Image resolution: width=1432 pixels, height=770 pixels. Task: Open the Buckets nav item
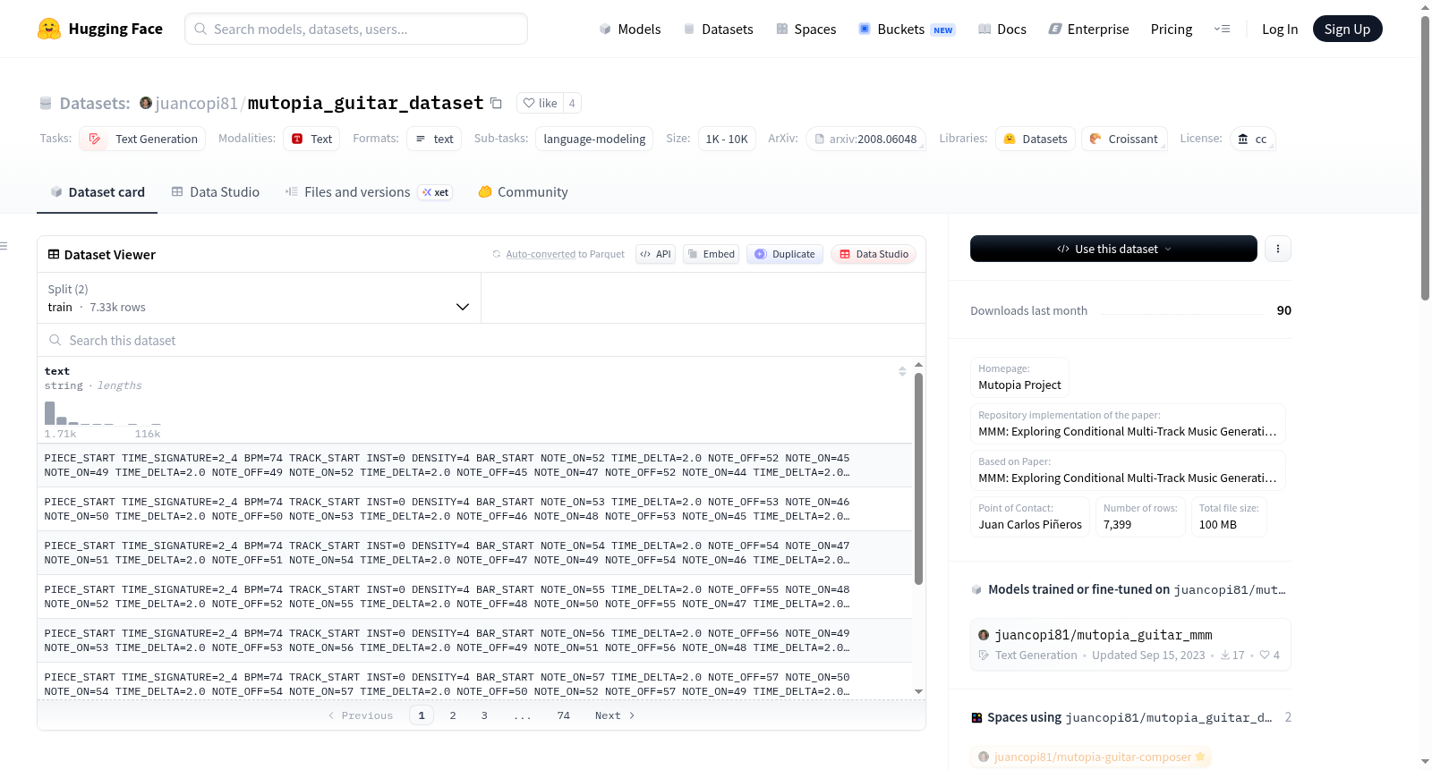click(906, 29)
